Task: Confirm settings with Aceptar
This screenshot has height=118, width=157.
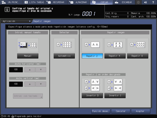Action: click(x=141, y=111)
